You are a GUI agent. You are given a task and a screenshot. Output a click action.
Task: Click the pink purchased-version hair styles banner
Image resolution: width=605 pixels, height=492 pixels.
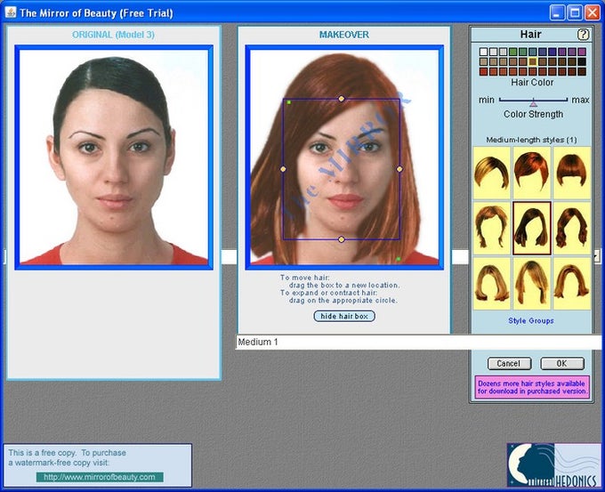tap(532, 387)
